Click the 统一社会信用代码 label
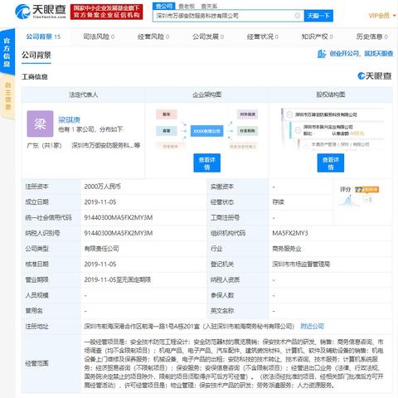398x398 pixels. tap(48, 217)
